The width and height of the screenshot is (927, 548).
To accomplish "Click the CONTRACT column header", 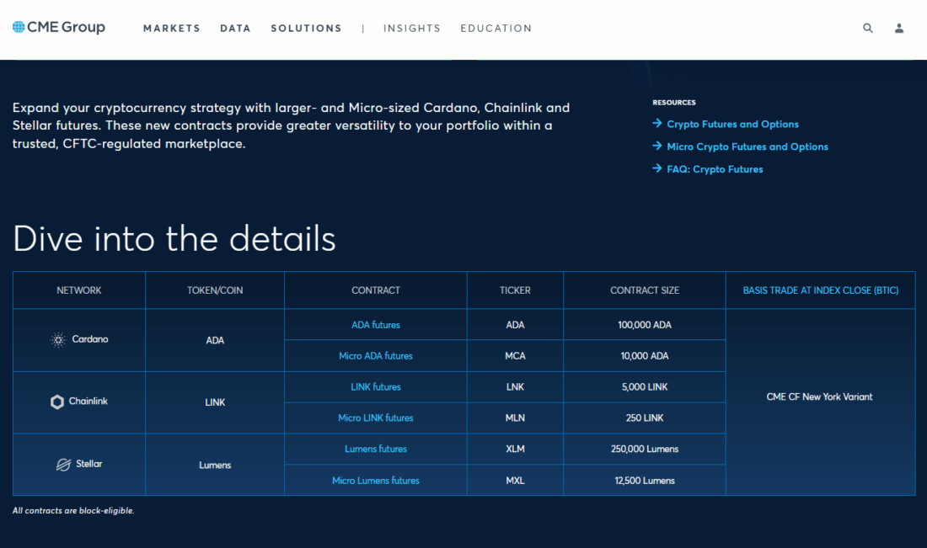I will (375, 290).
